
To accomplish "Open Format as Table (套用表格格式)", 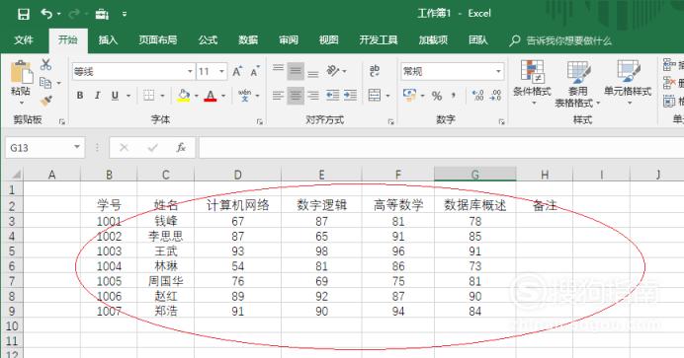I will 577,84.
